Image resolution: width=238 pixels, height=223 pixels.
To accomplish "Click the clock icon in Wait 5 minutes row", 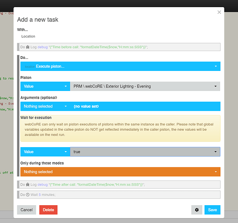I will click(28, 194).
